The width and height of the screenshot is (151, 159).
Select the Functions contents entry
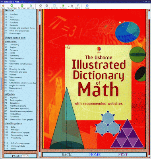click(14, 116)
